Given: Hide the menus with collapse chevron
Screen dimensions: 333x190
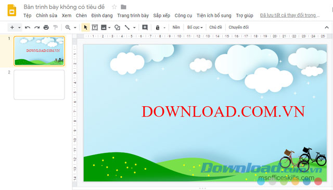Looking at the screenshot, I should (x=327, y=28).
